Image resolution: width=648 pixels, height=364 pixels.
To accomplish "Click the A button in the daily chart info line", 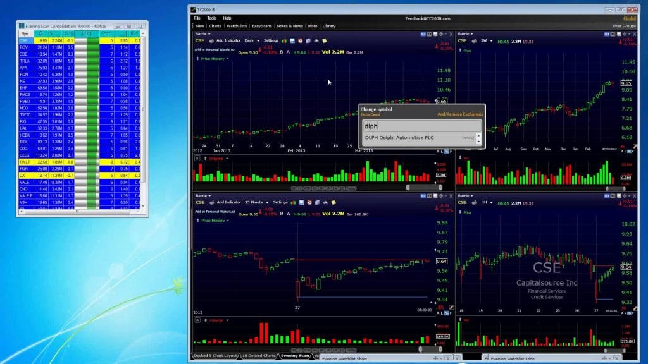I will (x=289, y=52).
